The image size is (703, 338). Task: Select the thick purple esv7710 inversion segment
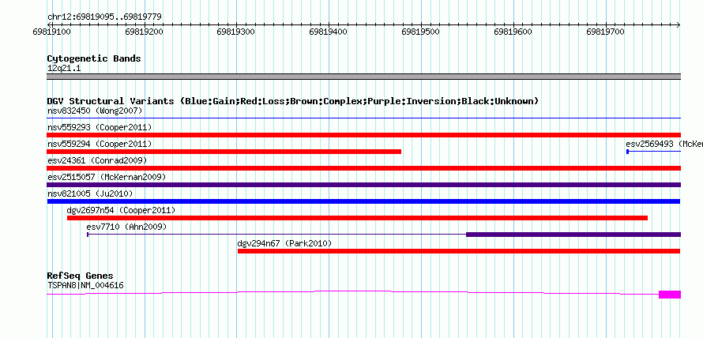click(573, 235)
